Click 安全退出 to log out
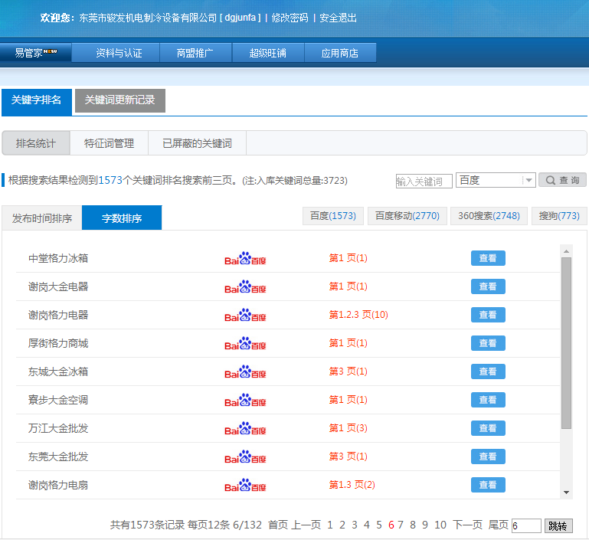Viewport: 589px width, 540px height. click(x=338, y=18)
